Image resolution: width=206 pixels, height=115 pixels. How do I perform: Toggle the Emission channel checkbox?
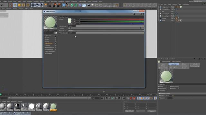point(56,45)
